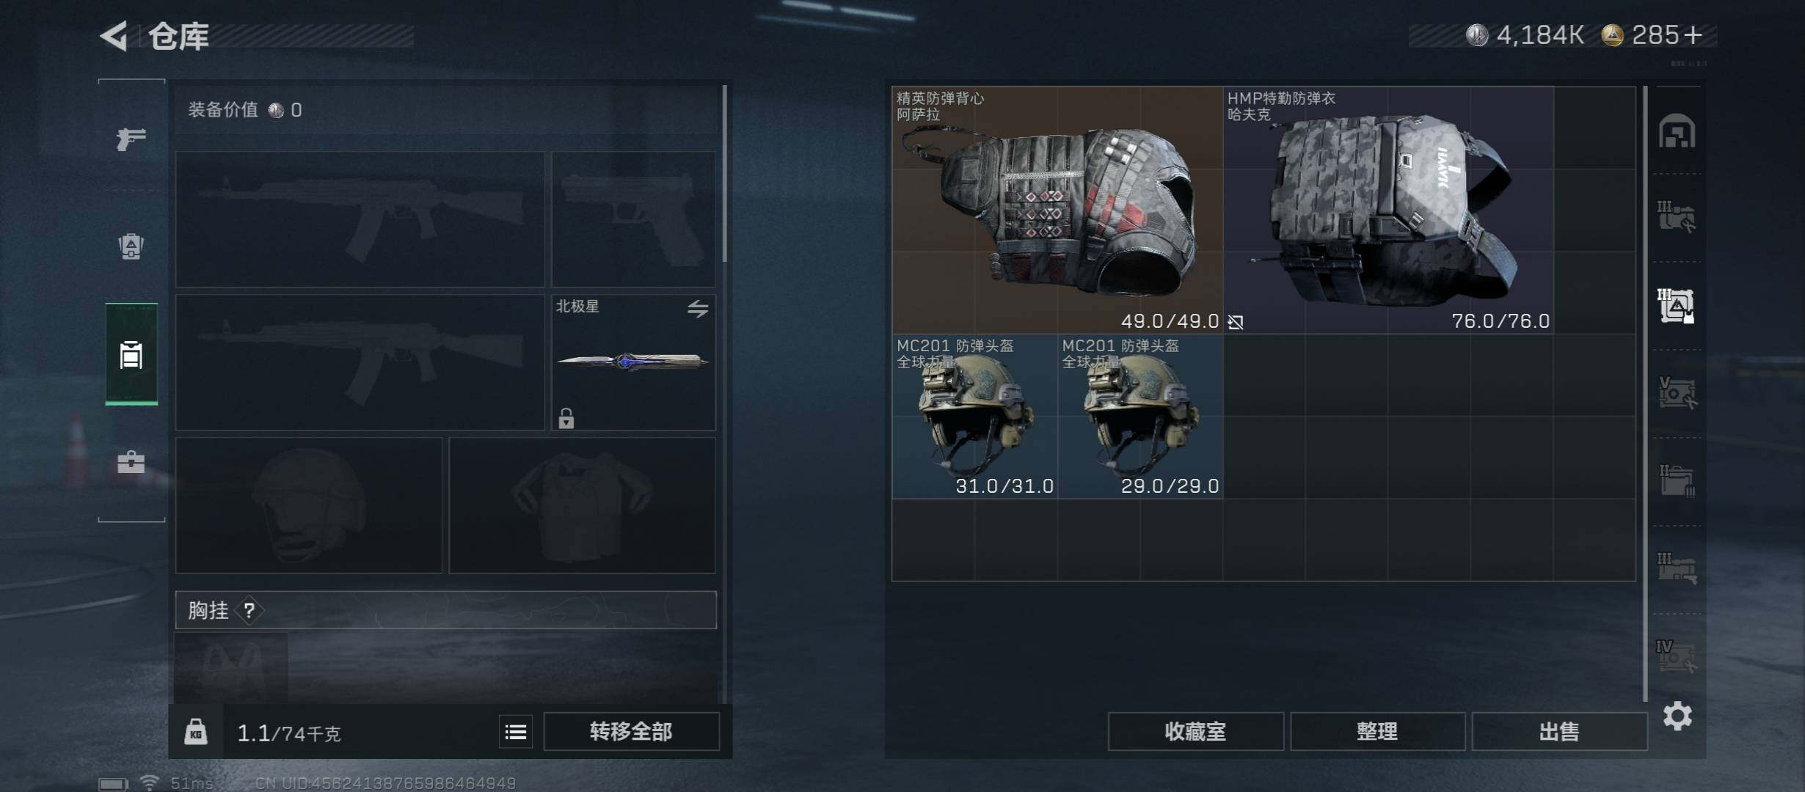1805x792 pixels.
Task: Click the 整理 sort button
Action: pos(1377,732)
